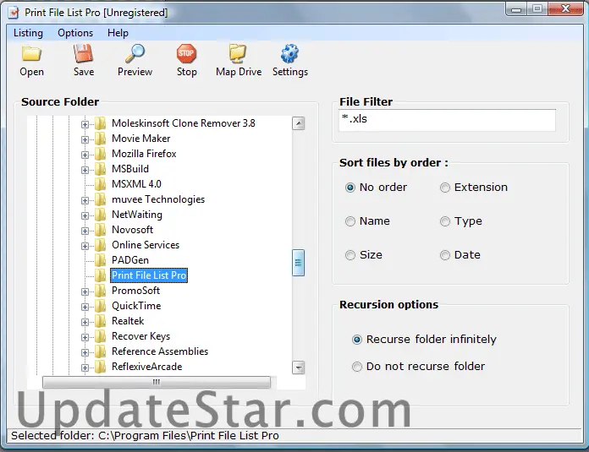This screenshot has width=589, height=452.
Task: Choose Recurse folder infinitely option
Action: point(357,340)
